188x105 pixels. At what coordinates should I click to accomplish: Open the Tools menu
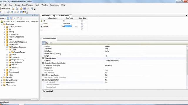(x=37, y=5)
